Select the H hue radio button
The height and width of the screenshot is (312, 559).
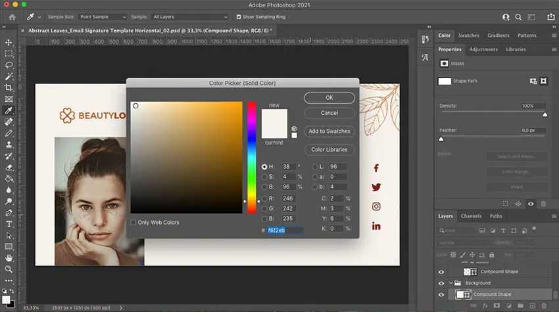click(x=264, y=167)
